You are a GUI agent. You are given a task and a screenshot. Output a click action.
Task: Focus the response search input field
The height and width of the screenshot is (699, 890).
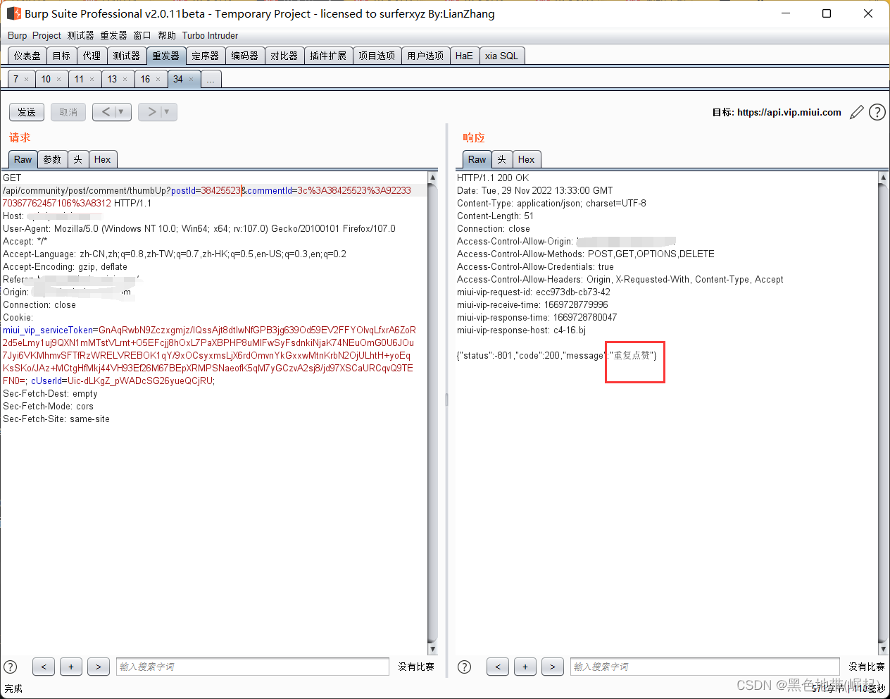pos(705,667)
